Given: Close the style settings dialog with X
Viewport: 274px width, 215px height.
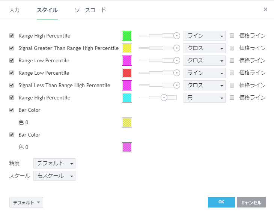Looking at the screenshot, I should coord(265,9).
